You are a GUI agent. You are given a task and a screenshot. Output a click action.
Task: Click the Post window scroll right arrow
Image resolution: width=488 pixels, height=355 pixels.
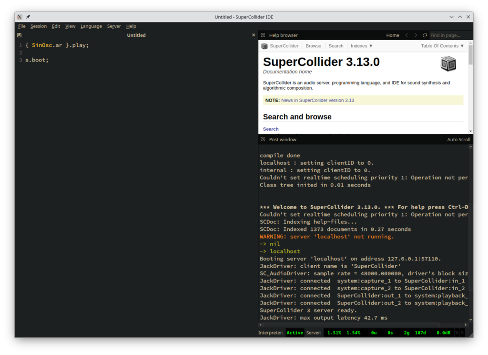[466, 325]
